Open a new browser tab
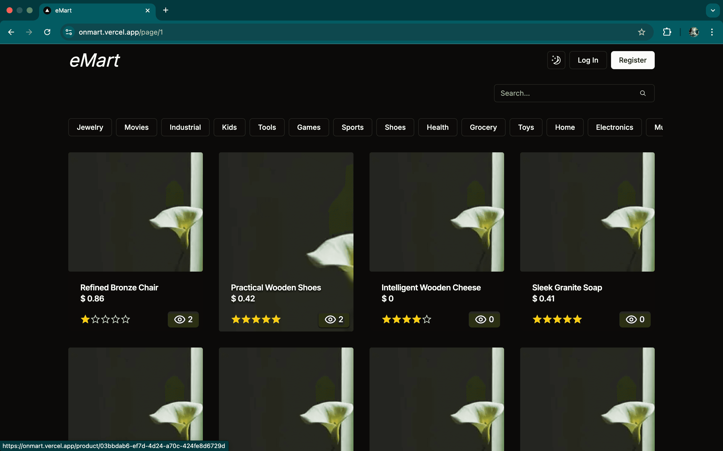 click(x=165, y=10)
